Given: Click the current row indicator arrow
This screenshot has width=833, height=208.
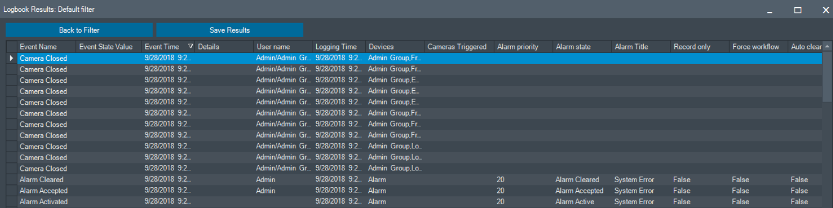Looking at the screenshot, I should (x=11, y=58).
